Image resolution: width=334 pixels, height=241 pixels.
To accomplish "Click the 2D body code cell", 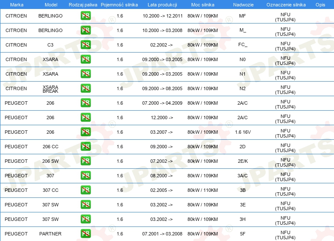I will pos(243,147).
